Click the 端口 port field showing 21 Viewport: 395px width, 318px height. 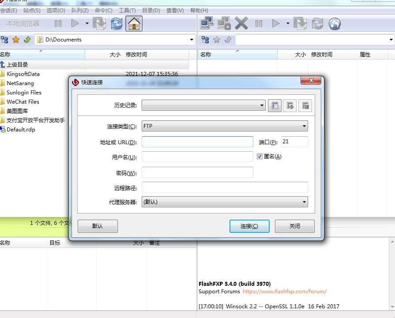click(x=294, y=142)
